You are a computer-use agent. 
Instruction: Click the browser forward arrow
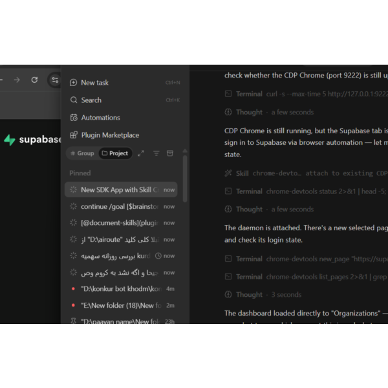tap(17, 80)
